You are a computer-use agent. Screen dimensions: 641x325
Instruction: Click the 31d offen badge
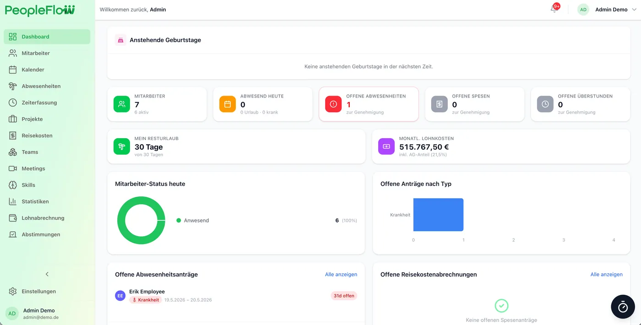(343, 296)
